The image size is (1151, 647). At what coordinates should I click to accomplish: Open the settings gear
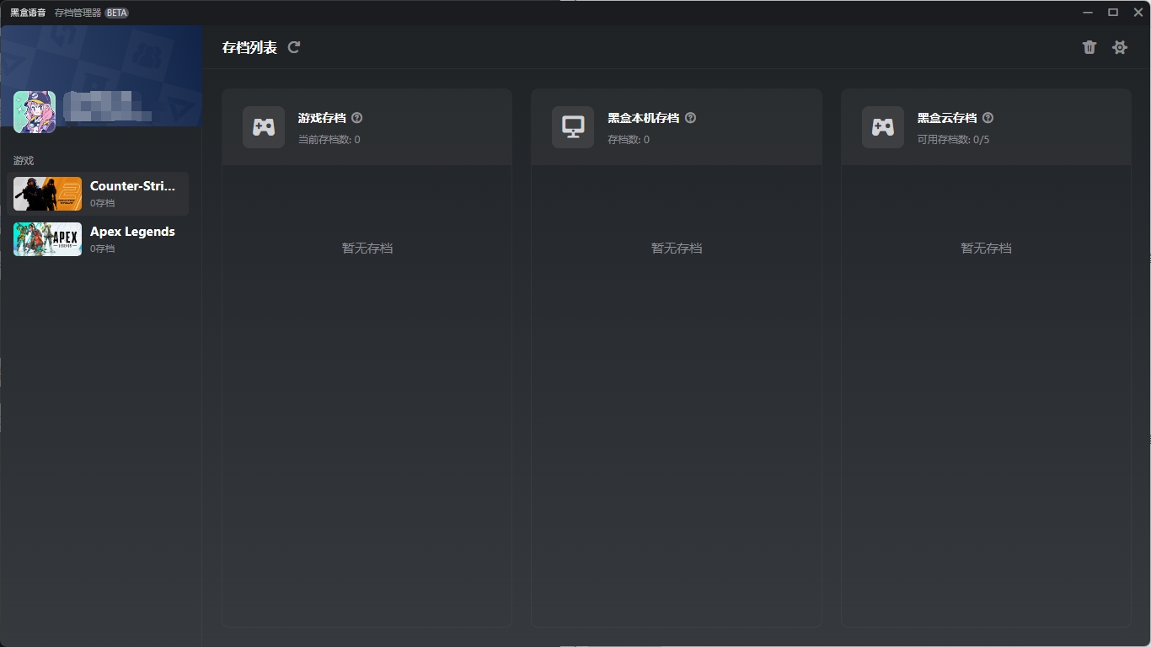tap(1120, 47)
